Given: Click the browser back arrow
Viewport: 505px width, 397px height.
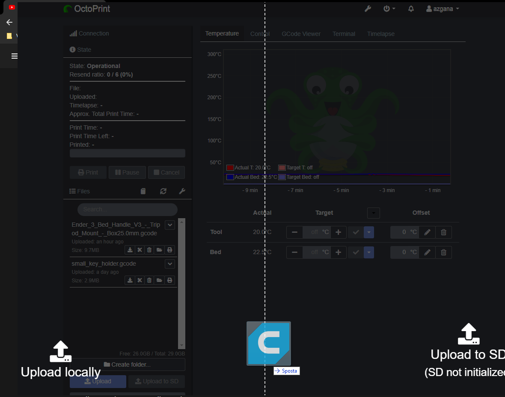Looking at the screenshot, I should pyautogui.click(x=9, y=22).
